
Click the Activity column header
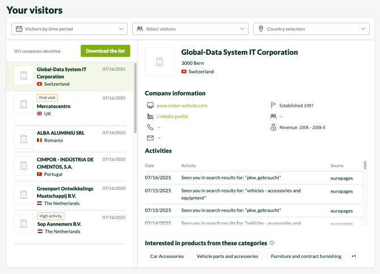188,166
